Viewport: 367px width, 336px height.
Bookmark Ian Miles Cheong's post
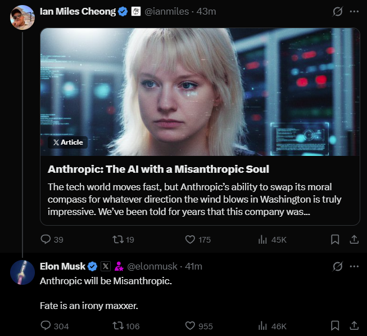tap(335, 239)
